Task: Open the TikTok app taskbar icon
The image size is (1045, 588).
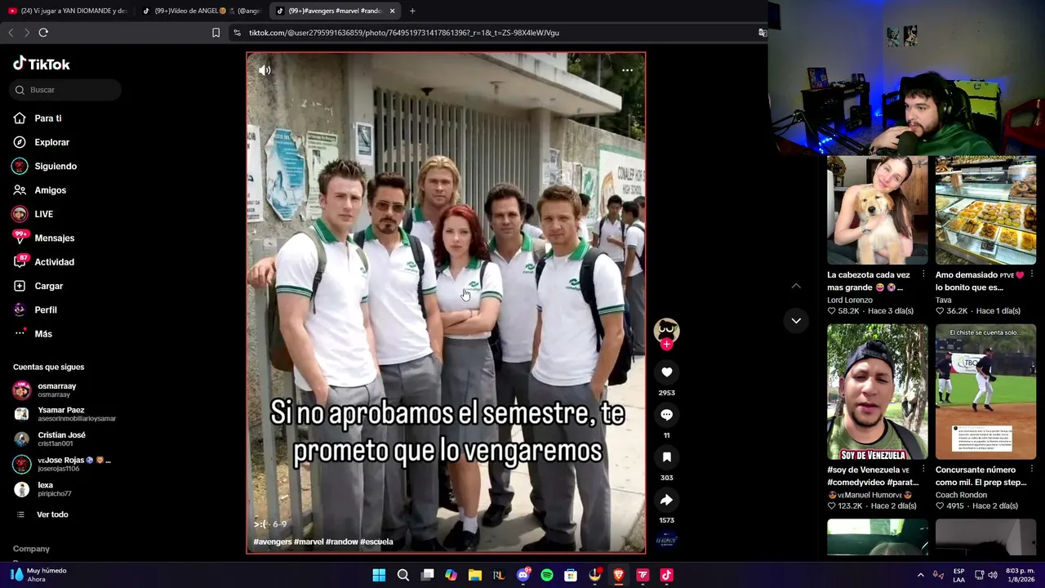Action: coord(666,575)
